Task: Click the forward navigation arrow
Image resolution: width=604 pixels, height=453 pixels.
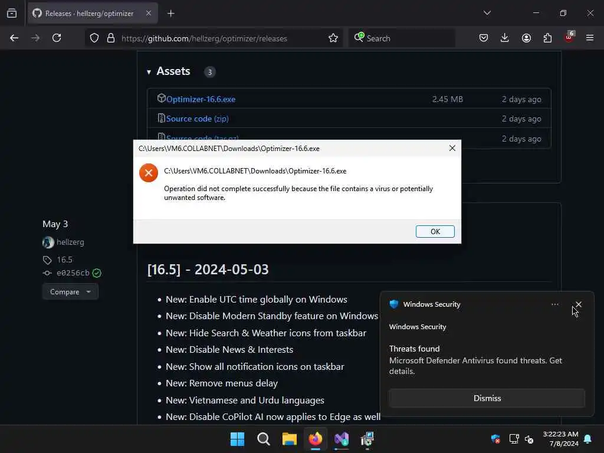Action: (x=35, y=38)
